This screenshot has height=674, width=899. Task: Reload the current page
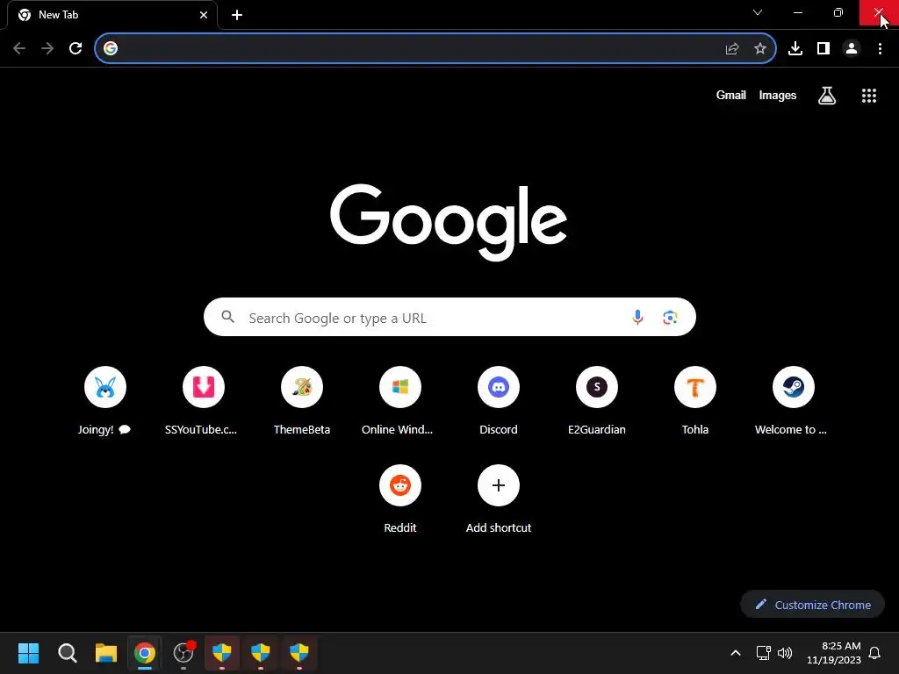tap(76, 48)
